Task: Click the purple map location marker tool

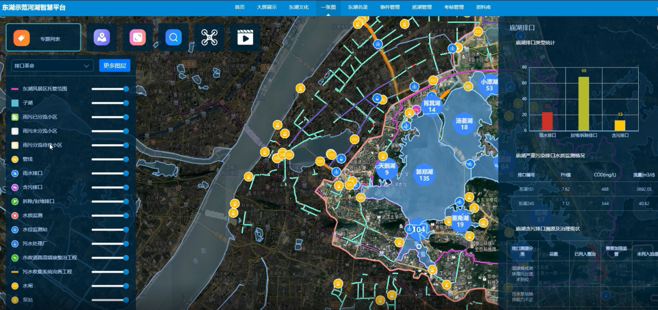Action: (102, 37)
